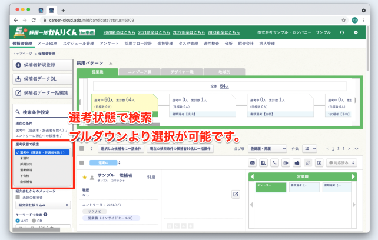The image size is (378, 240).
Task: Click the ID card icon in action row
Action: pos(286,163)
